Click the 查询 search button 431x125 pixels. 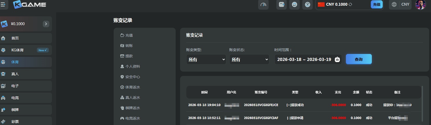[359, 59]
